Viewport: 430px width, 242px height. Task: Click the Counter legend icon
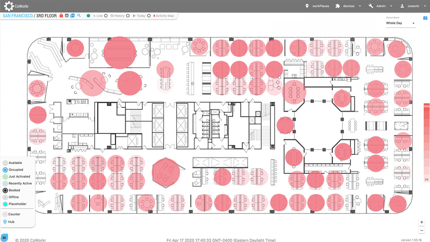[5, 214]
